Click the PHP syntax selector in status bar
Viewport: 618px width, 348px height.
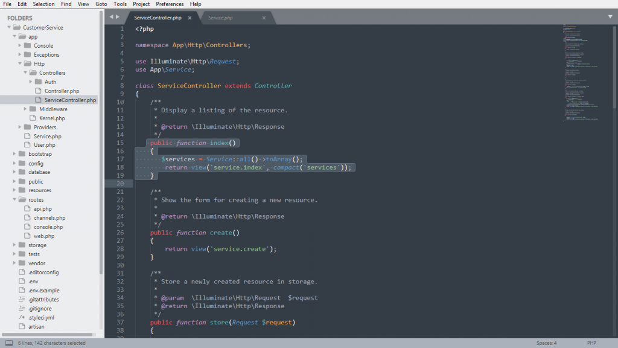[591, 343]
